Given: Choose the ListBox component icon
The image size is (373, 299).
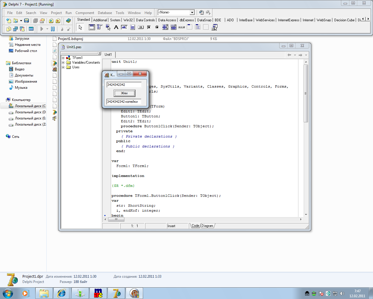Looking at the screenshot, I should (165, 27).
